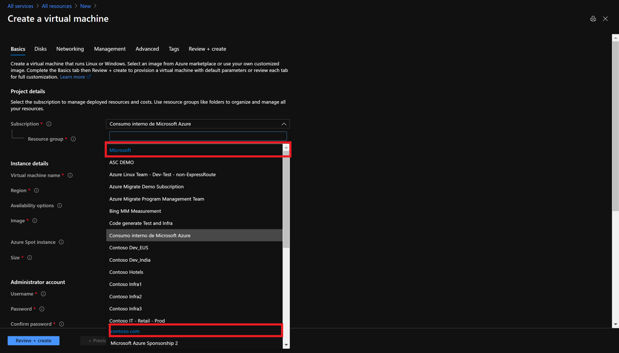Viewport: 619px width, 353px height.
Task: Click the New breadcrumb link
Action: tap(86, 6)
